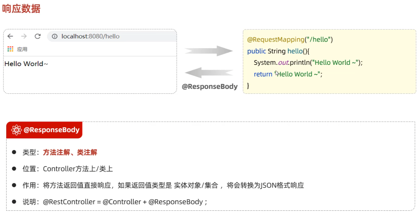Click the @RequestMapping("/hello") annotation line

click(x=290, y=39)
